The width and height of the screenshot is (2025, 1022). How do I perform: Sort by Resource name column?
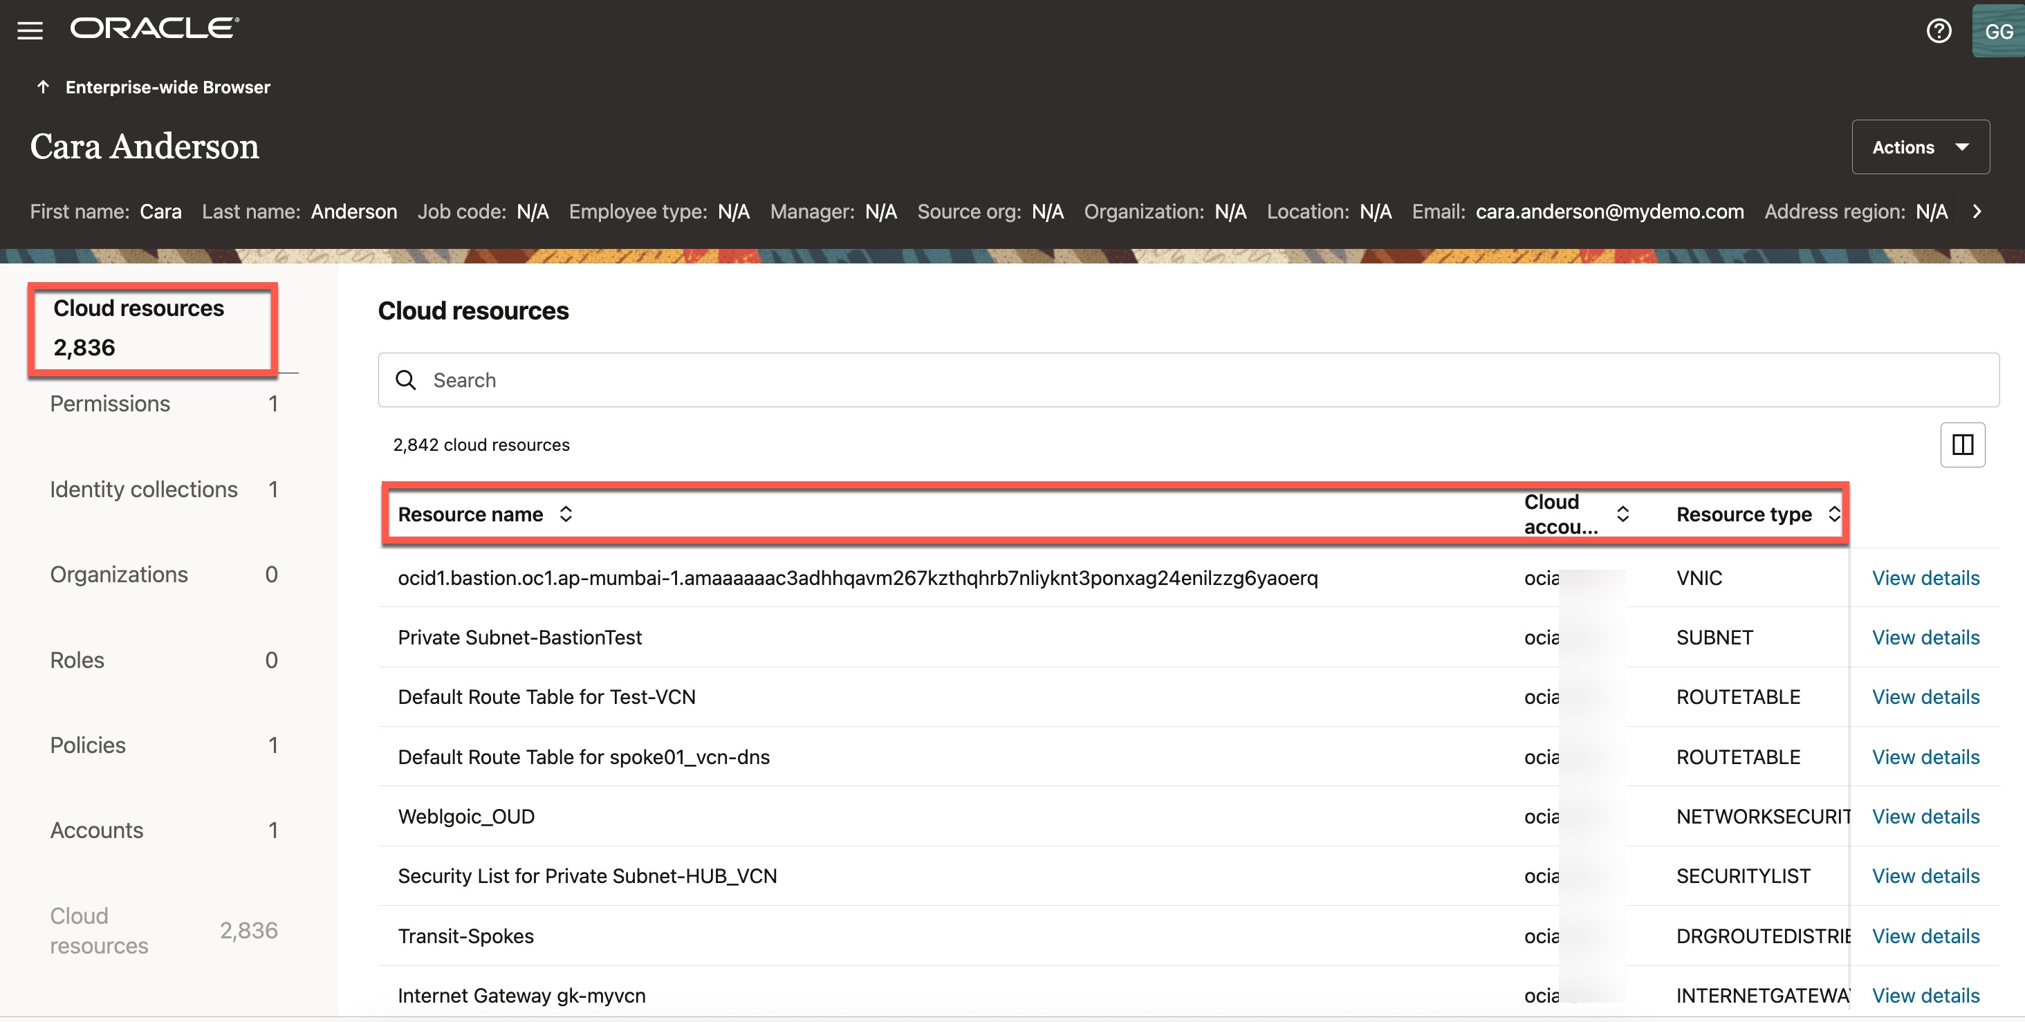coord(565,514)
